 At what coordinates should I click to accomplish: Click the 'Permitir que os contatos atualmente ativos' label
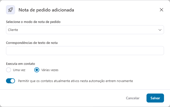coord(75,81)
